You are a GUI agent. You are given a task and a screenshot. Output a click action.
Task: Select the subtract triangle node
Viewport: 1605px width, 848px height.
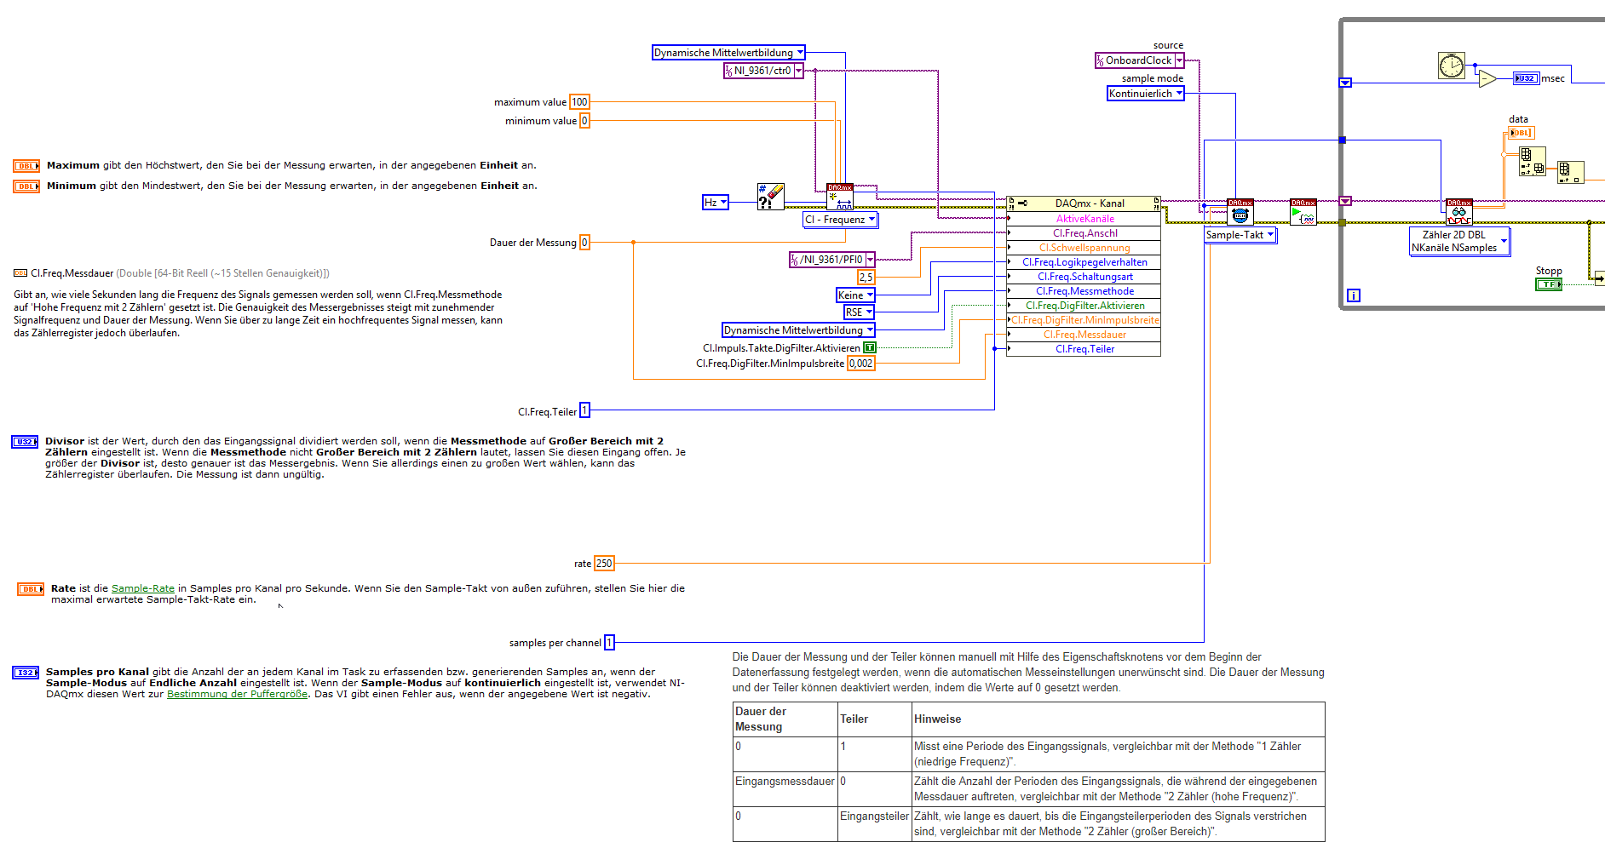click(x=1487, y=78)
